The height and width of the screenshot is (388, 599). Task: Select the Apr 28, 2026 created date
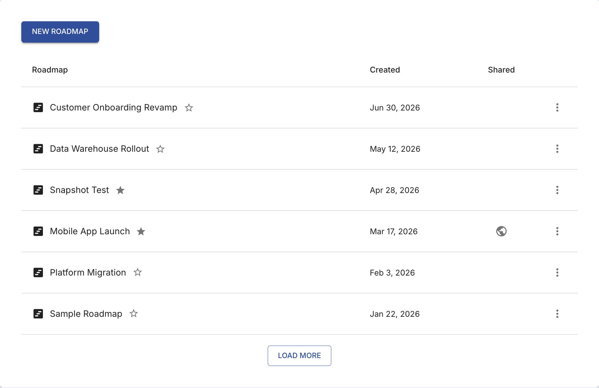coord(395,190)
